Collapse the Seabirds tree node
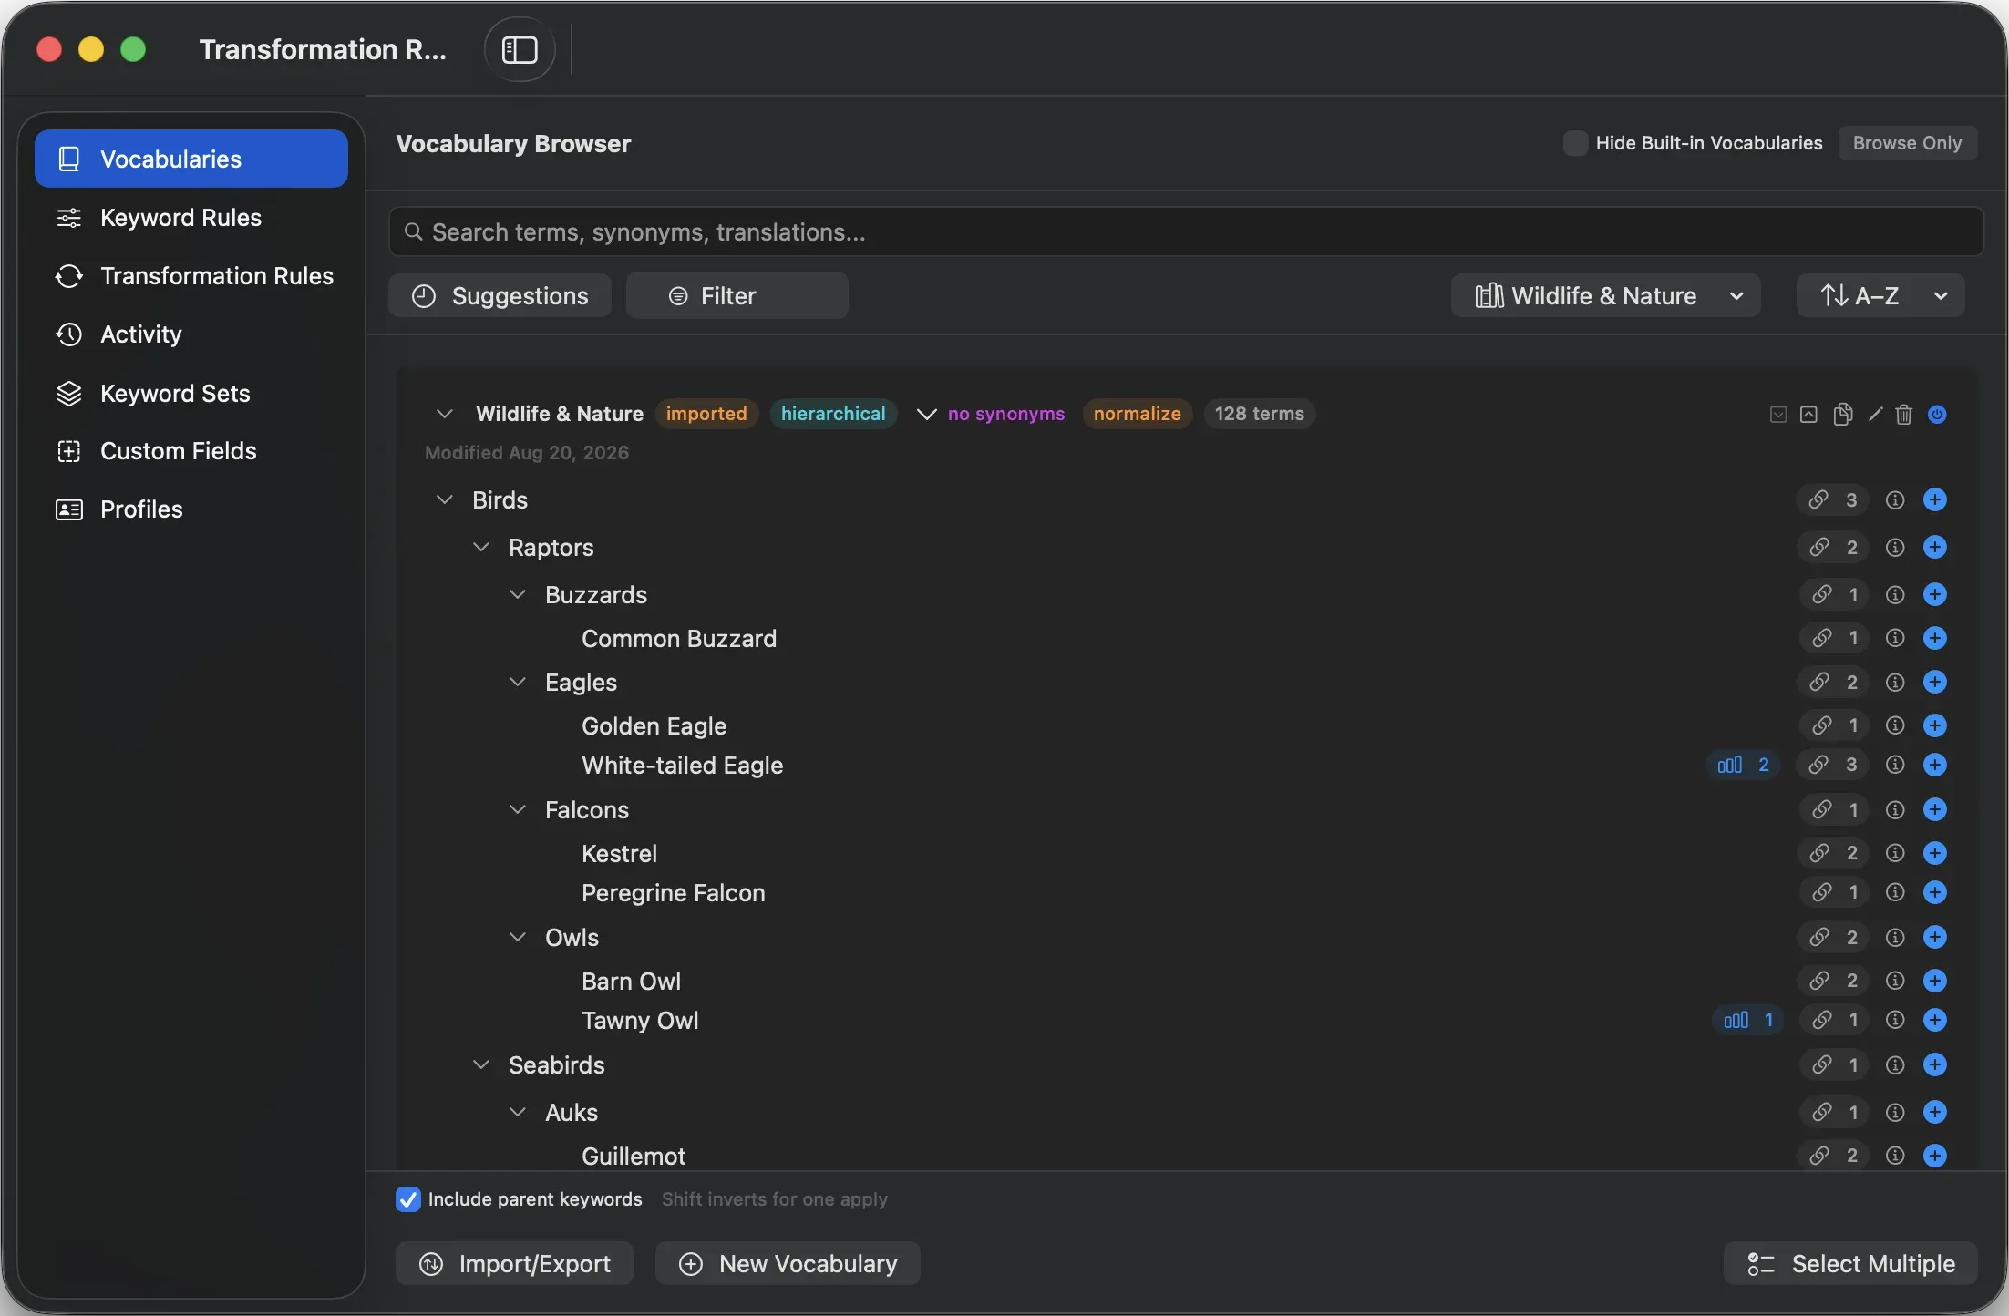 pyautogui.click(x=481, y=1064)
